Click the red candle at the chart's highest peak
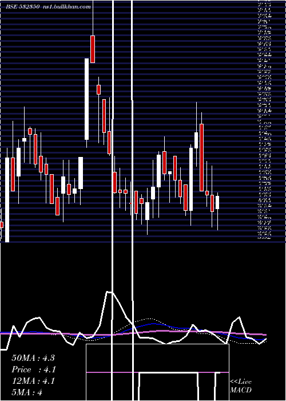The width and height of the screenshot is (286, 401). [93, 49]
